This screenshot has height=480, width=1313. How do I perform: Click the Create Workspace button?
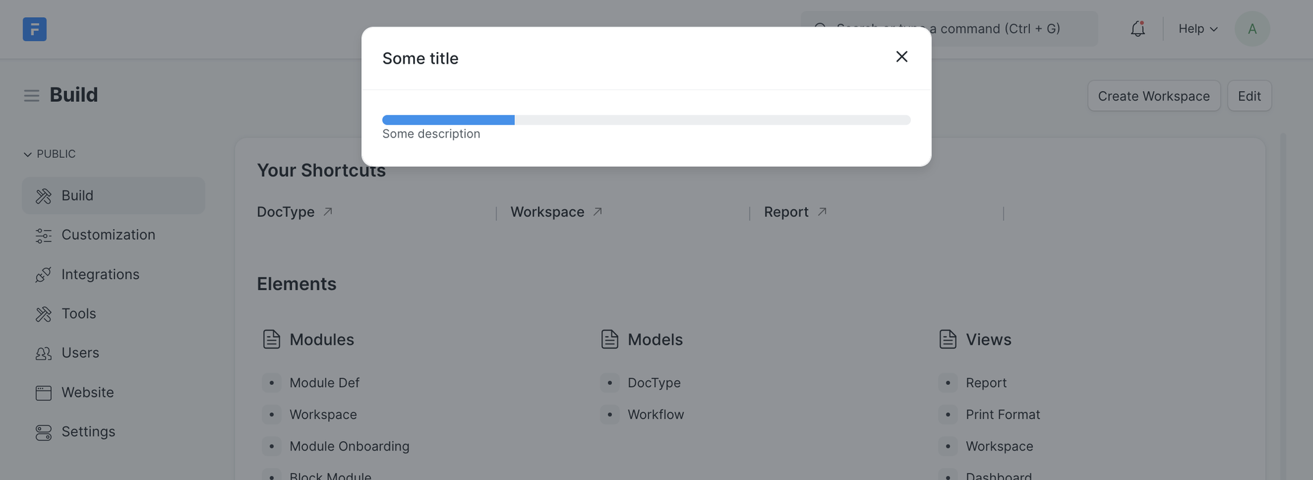(x=1154, y=96)
